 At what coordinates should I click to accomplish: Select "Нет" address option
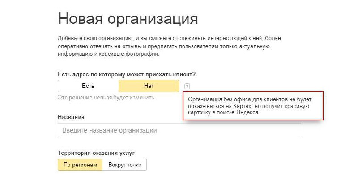(x=149, y=86)
